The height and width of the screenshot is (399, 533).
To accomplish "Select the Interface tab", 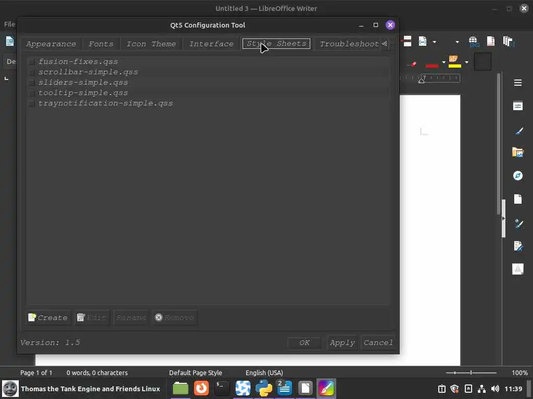I will pyautogui.click(x=211, y=44).
